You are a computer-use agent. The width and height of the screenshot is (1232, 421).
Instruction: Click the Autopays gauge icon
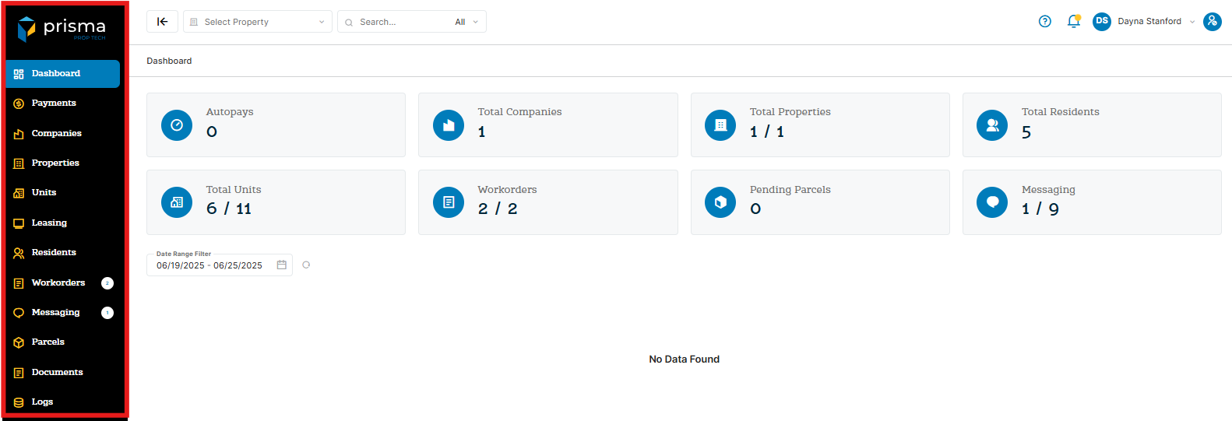pyautogui.click(x=177, y=125)
